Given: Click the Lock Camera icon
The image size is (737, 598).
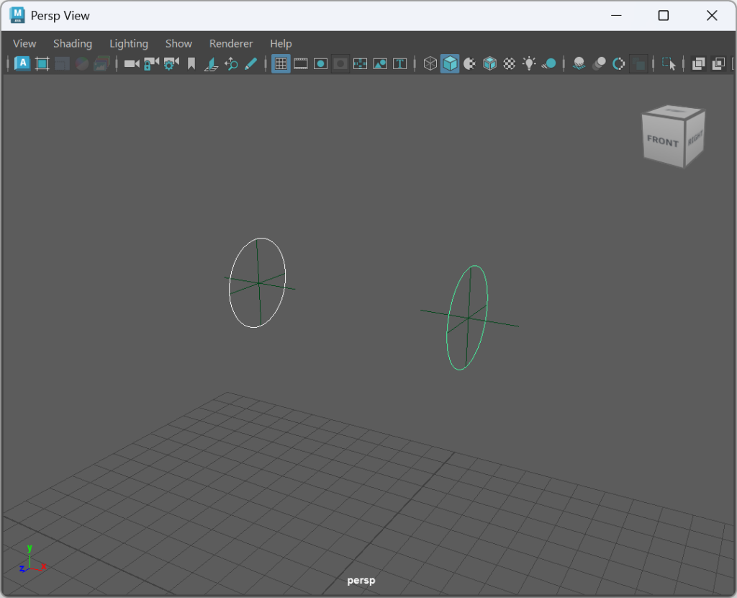Looking at the screenshot, I should pyautogui.click(x=150, y=64).
